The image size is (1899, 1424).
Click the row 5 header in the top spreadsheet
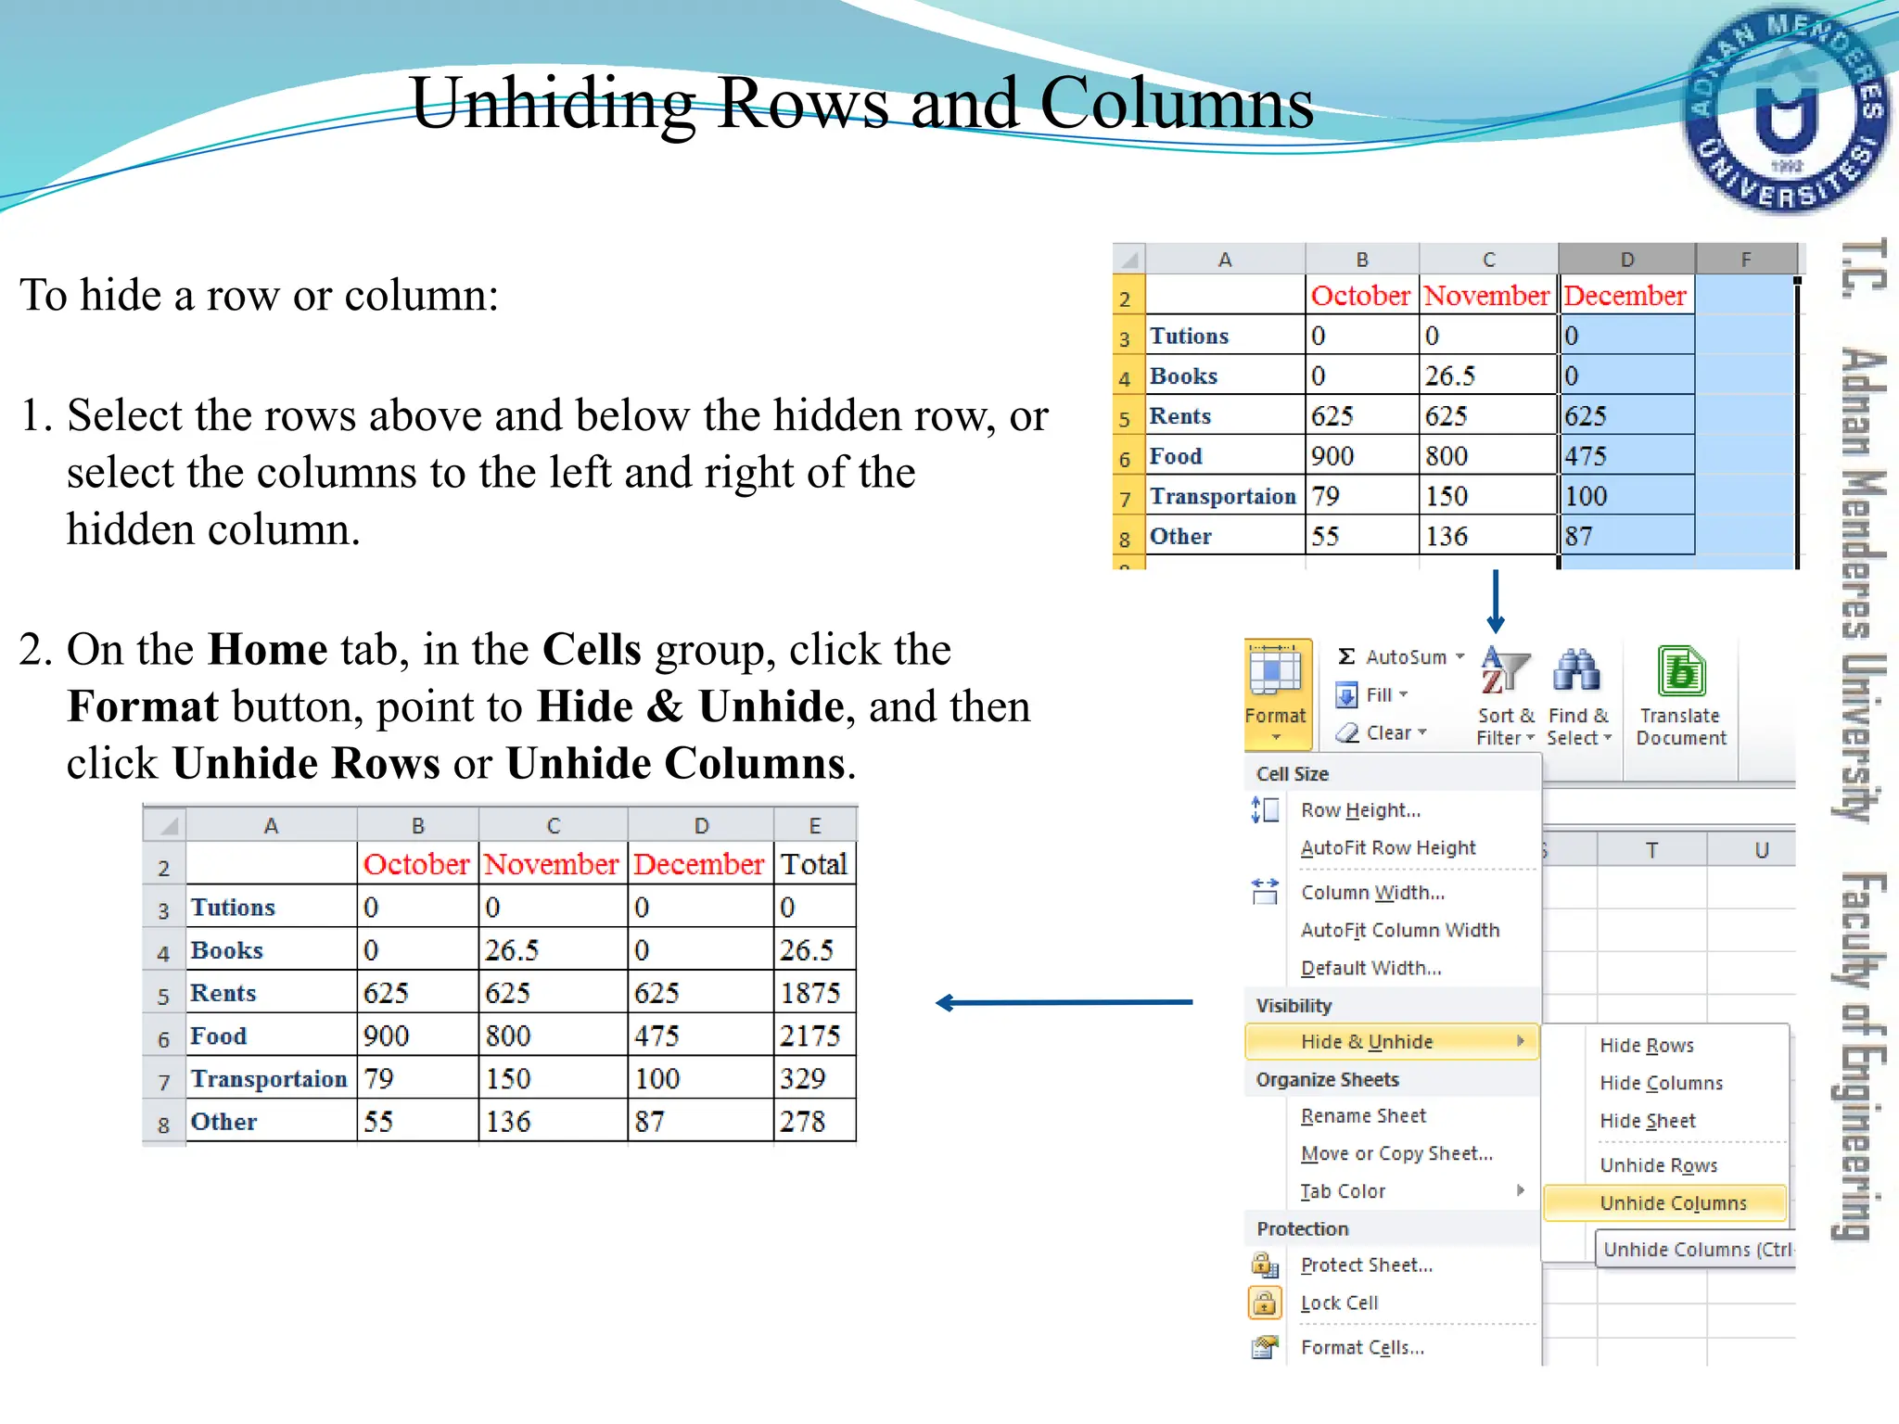tap(1128, 418)
